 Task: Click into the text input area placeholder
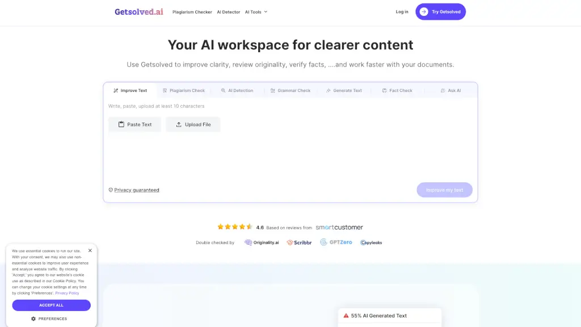click(156, 106)
